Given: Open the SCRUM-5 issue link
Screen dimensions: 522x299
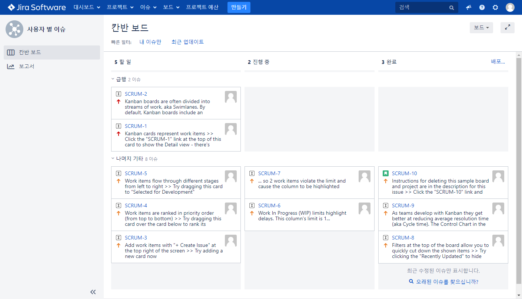Looking at the screenshot, I should tap(136, 173).
